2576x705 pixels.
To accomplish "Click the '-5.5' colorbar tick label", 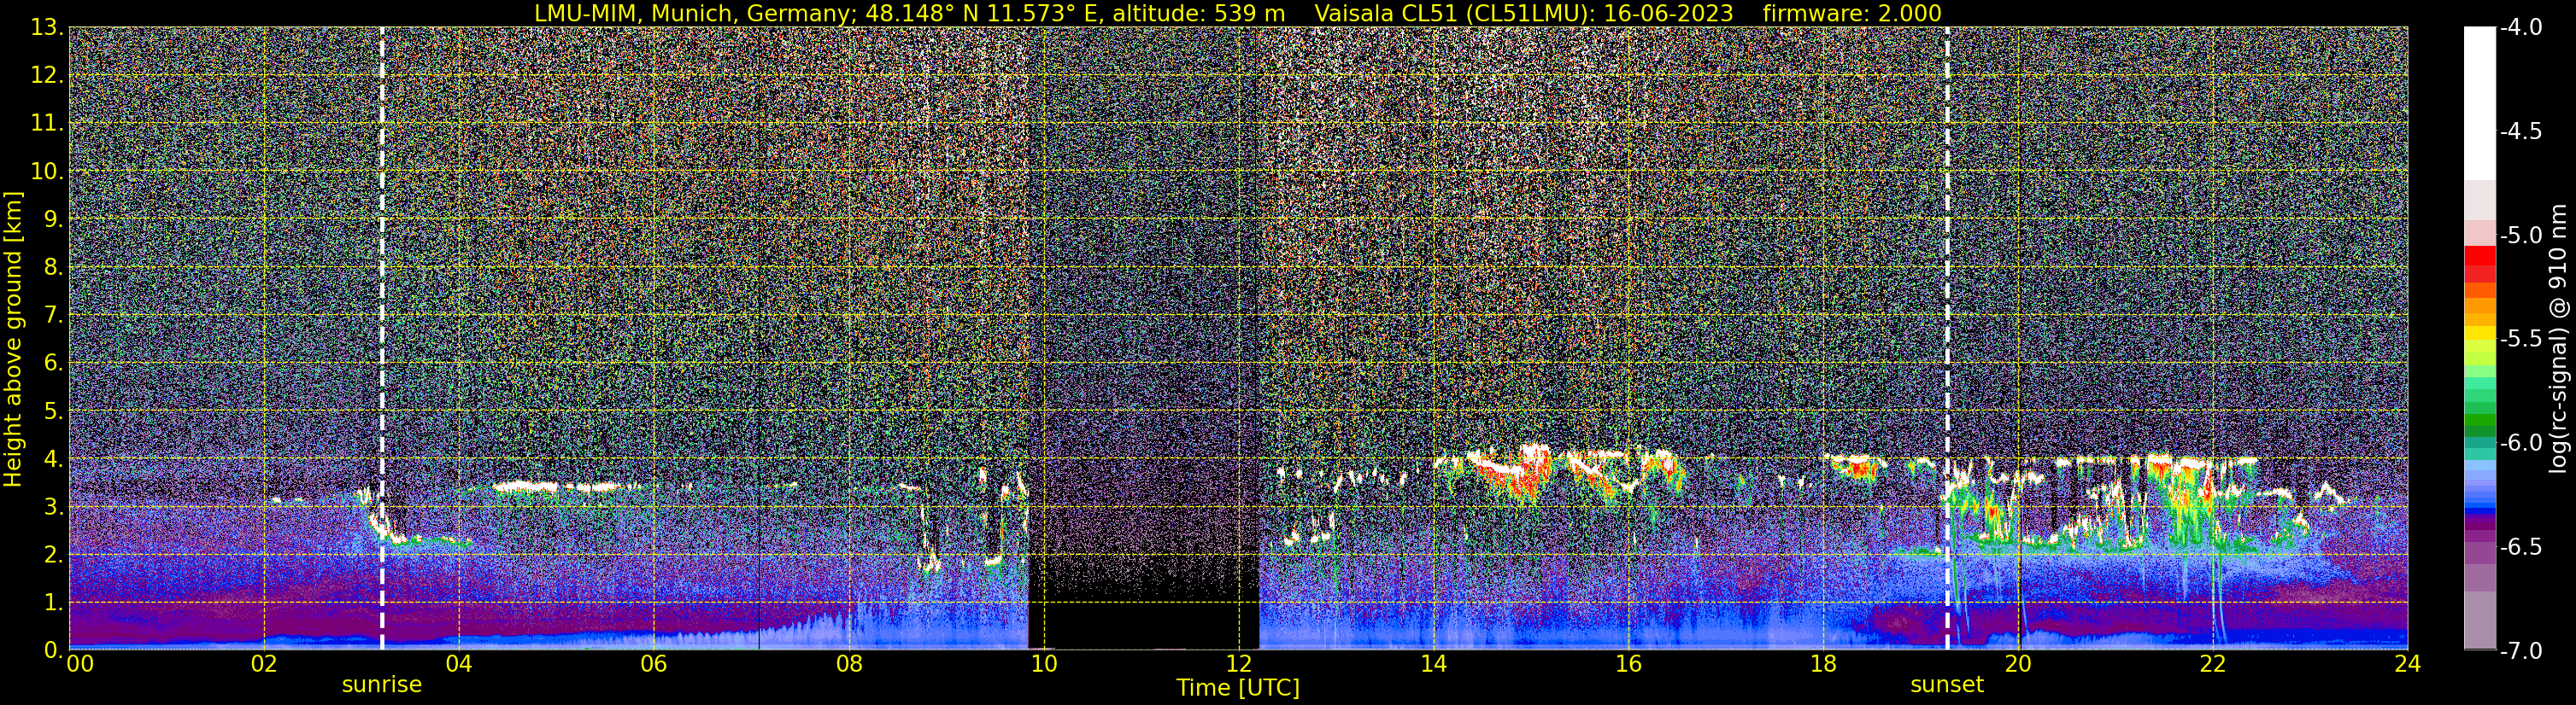I will tap(2521, 339).
